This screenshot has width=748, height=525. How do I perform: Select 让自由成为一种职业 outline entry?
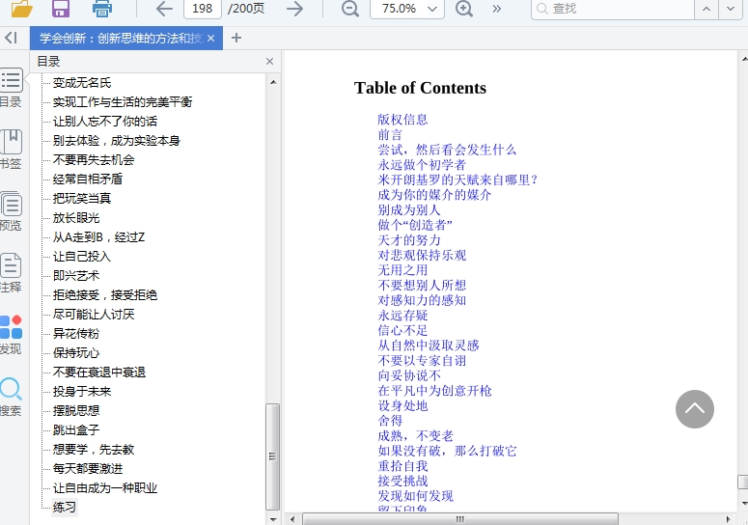click(104, 487)
